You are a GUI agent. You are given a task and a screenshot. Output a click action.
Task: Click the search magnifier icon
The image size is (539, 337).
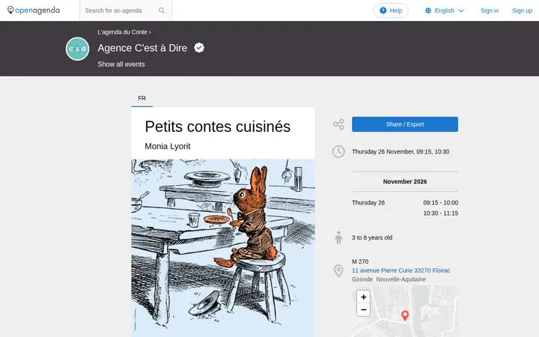point(162,10)
